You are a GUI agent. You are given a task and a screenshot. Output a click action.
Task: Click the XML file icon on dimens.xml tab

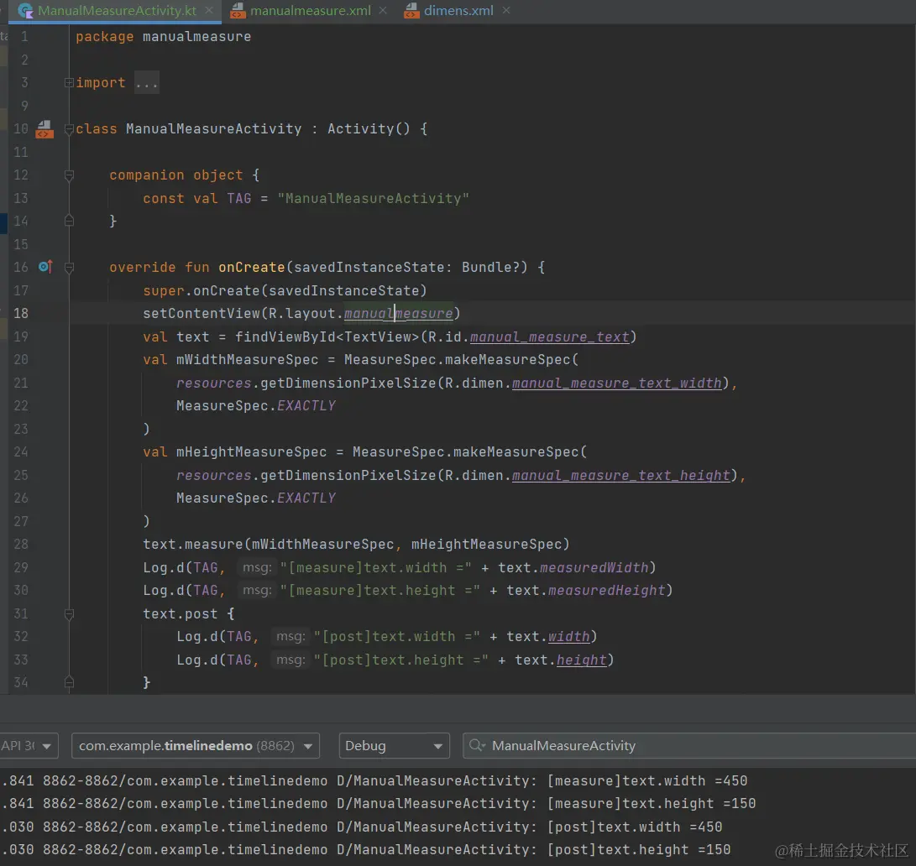[411, 11]
